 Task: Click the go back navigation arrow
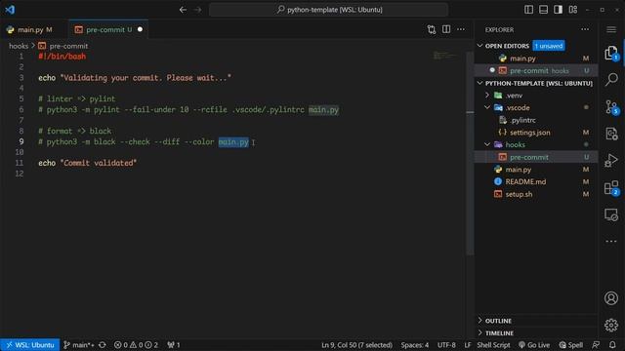[x=183, y=10]
